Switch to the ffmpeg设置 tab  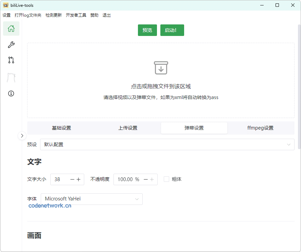click(260, 128)
